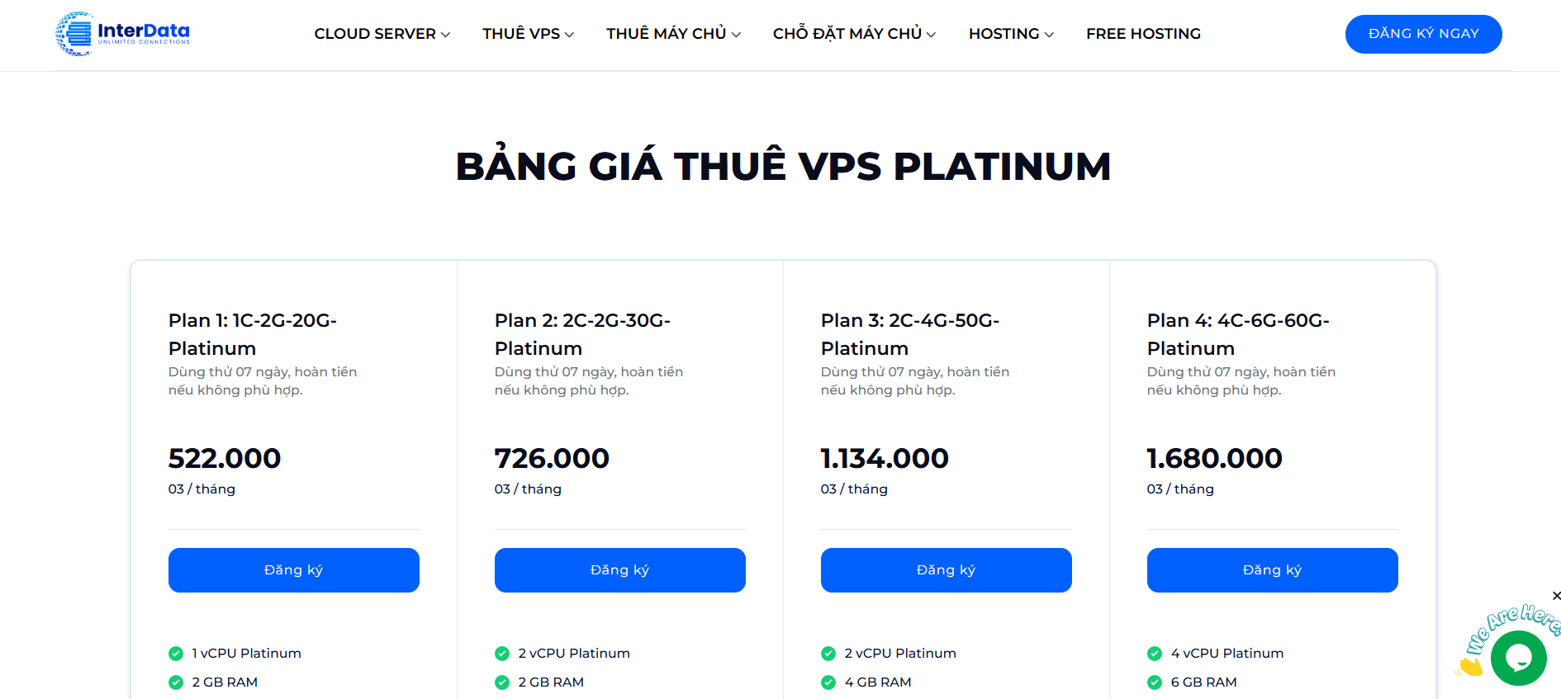The width and height of the screenshot is (1561, 699).
Task: Click the waving hand icon near chat
Action: pyautogui.click(x=1469, y=666)
